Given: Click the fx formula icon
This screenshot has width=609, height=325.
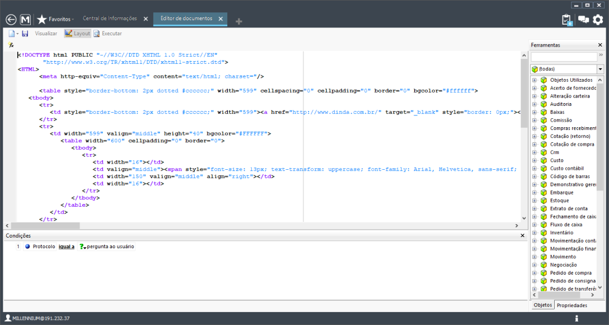Looking at the screenshot, I should [11, 45].
